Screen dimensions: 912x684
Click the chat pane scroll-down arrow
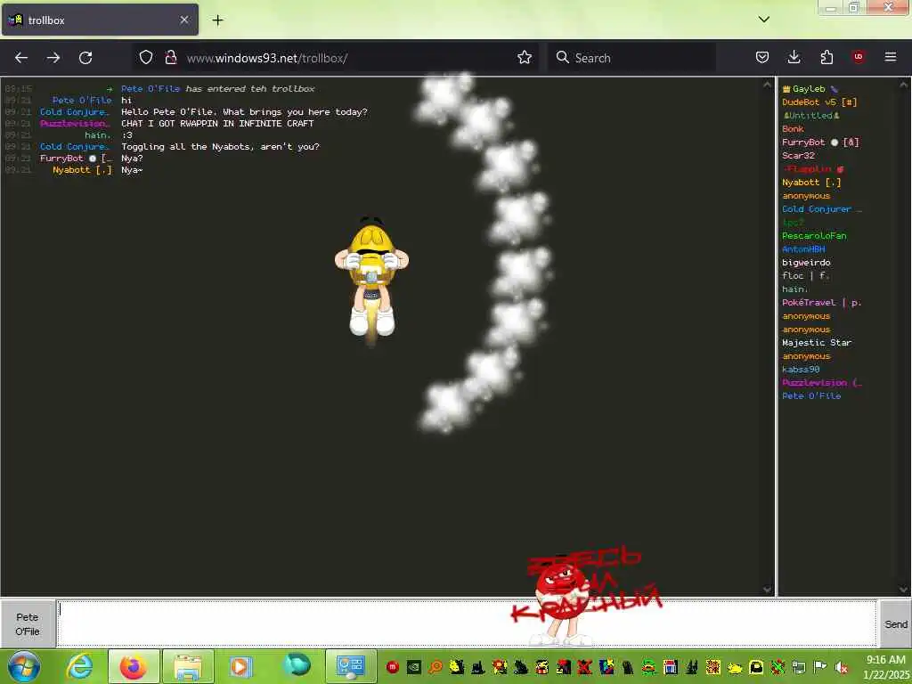767,590
